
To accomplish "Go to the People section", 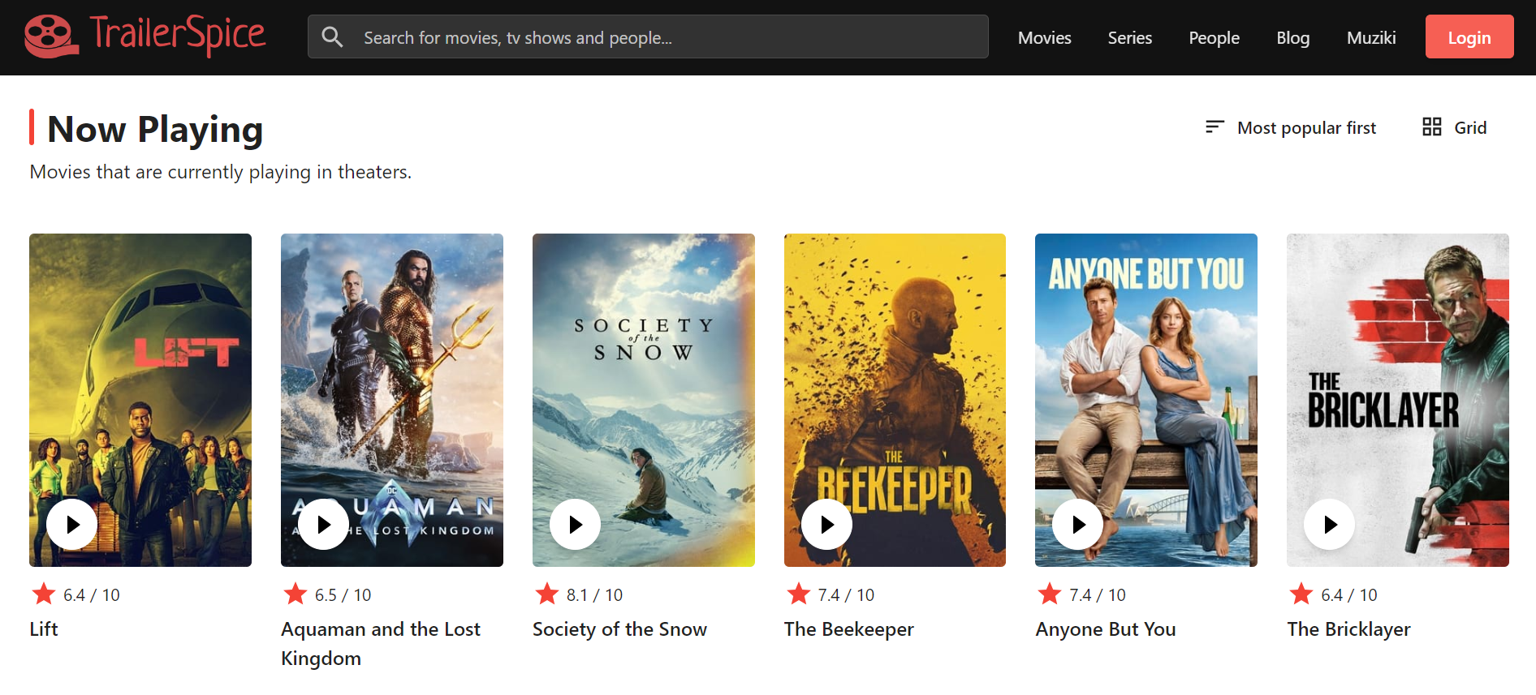I will [x=1214, y=37].
